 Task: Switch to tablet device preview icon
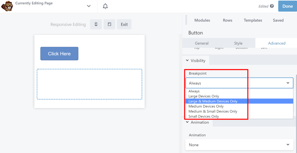(109, 24)
